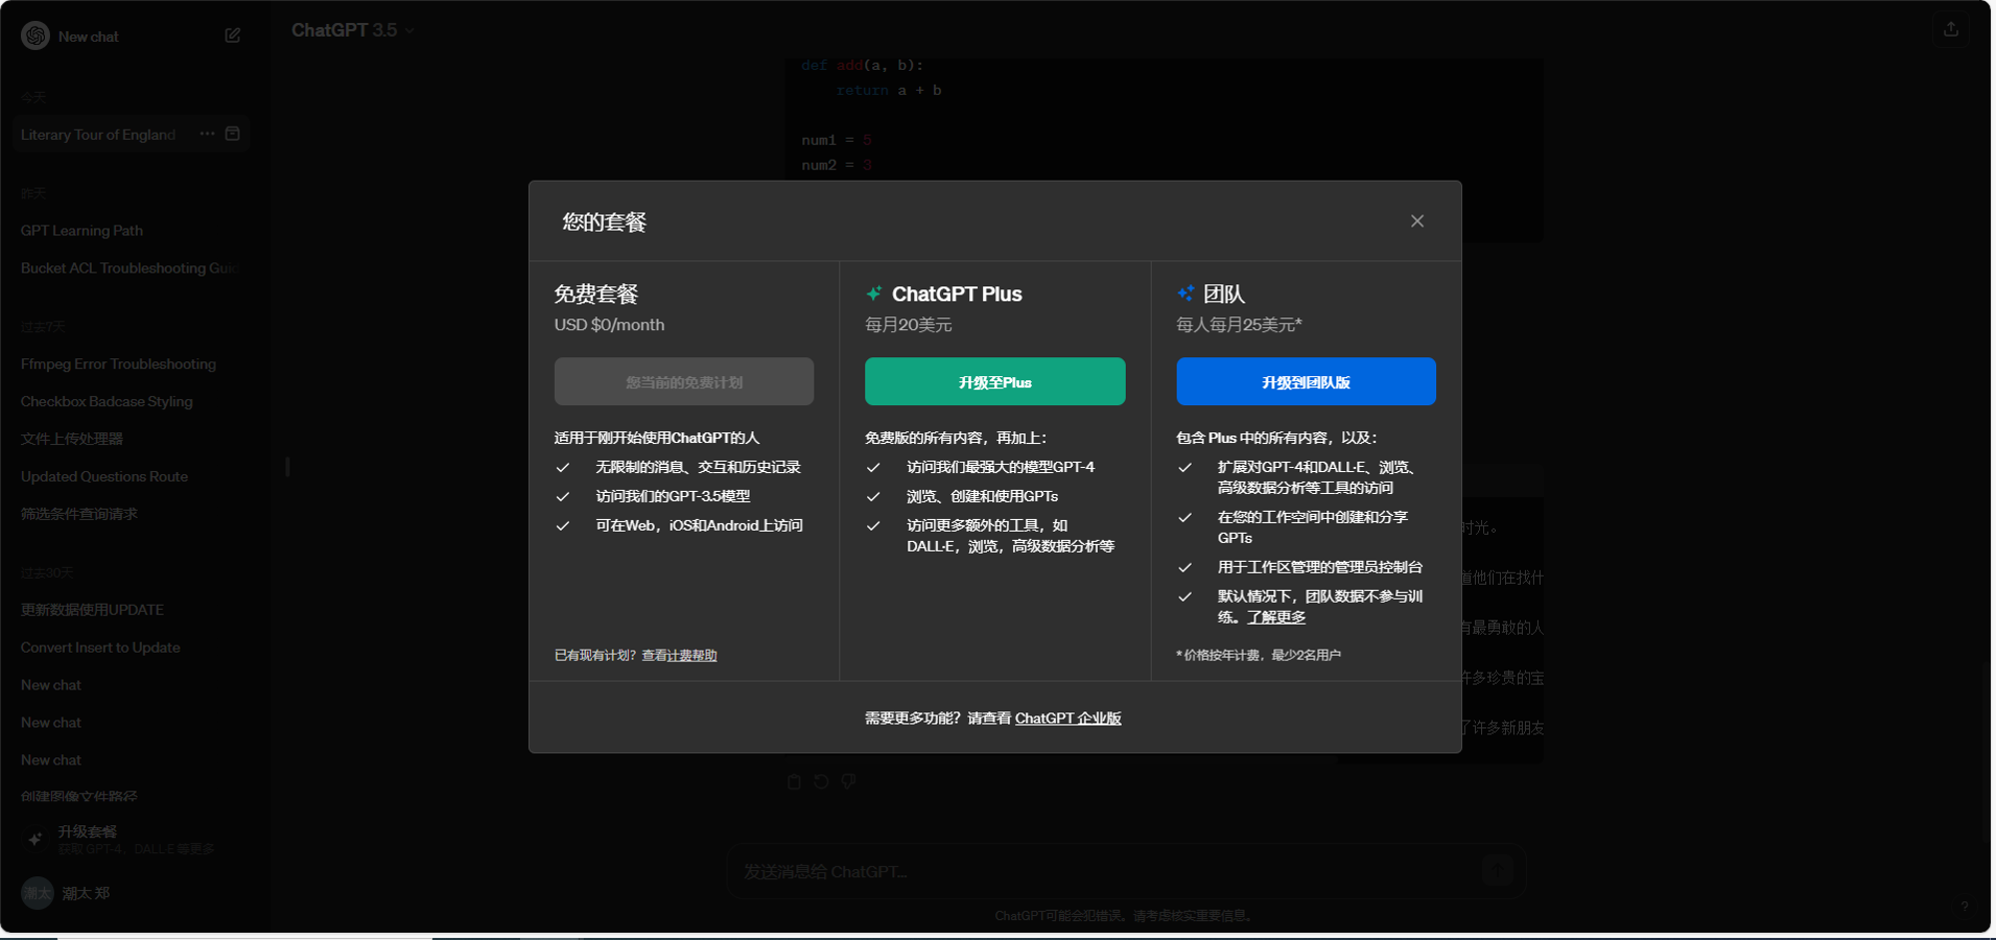Screen dimensions: 1996x940
Task: Open the Ffmpeg Error Troubleshooting chat
Action: click(x=118, y=363)
